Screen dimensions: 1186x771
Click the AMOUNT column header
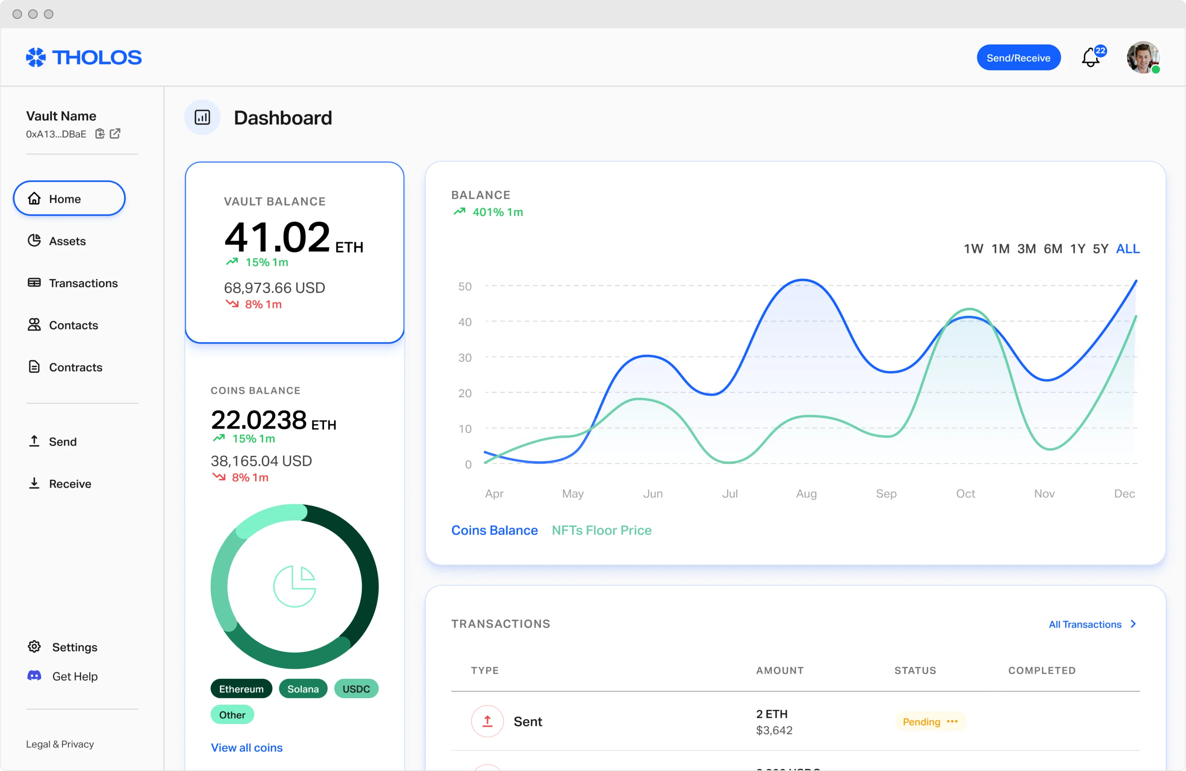[x=780, y=670]
